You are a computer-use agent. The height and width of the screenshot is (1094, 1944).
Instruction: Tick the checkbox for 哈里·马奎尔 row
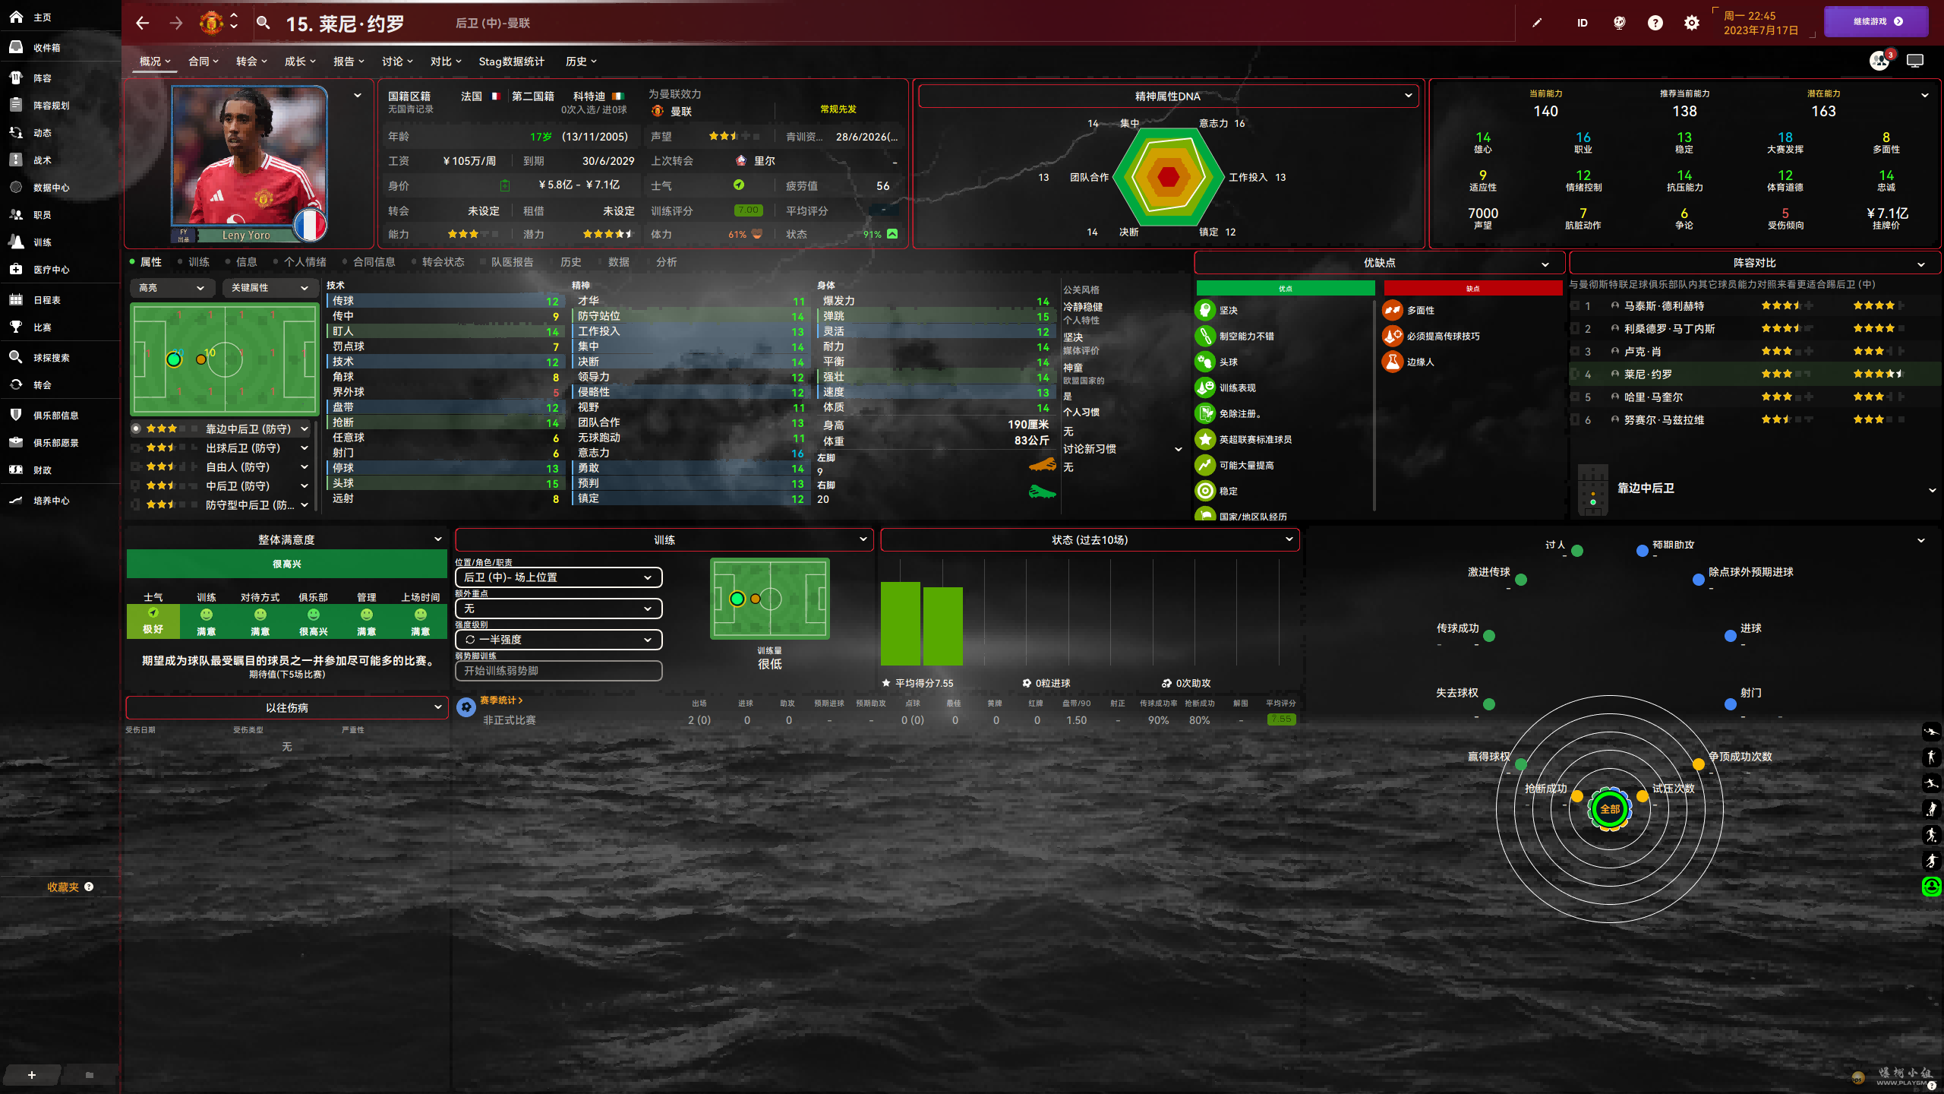click(x=1574, y=397)
